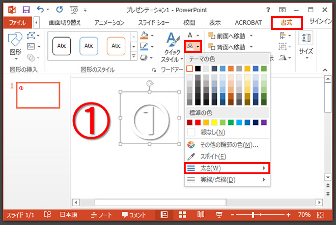Open Quick Styles (クイックスタイル) WordArt gallery
The width and height of the screenshot is (336, 225).
tap(172, 47)
